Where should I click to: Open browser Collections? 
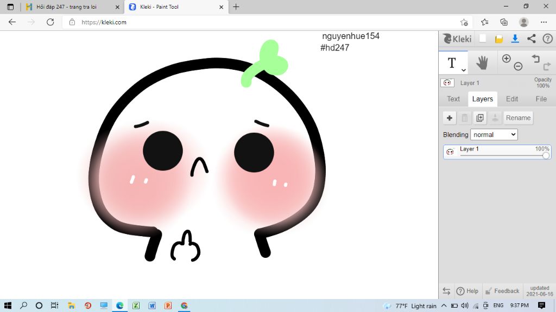(x=504, y=22)
